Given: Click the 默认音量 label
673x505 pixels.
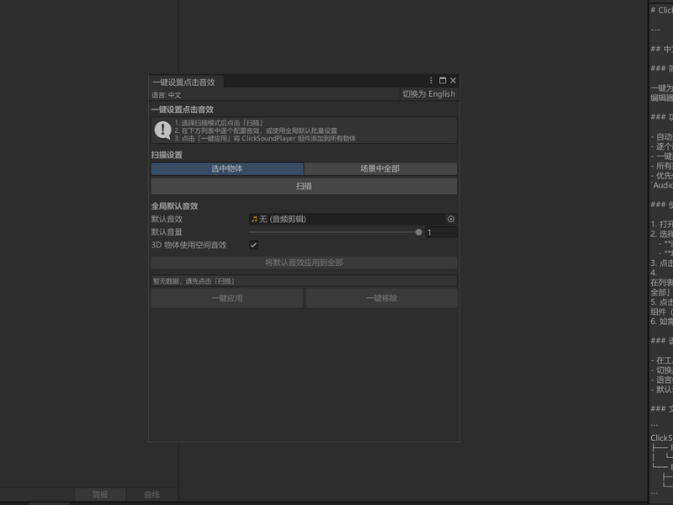Looking at the screenshot, I should pyautogui.click(x=167, y=232).
